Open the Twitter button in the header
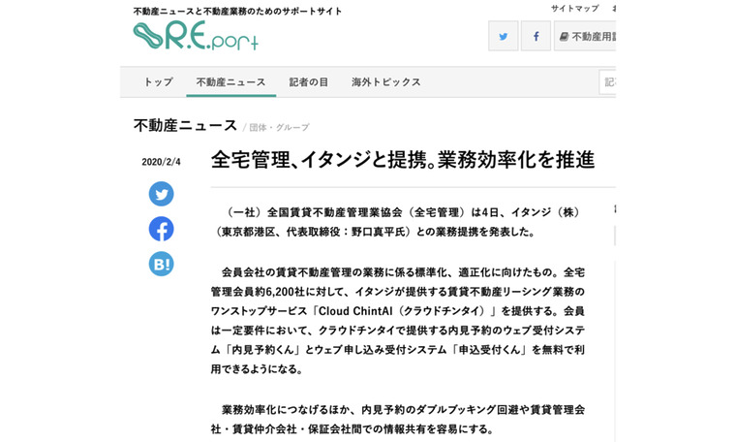This screenshot has width=736, height=442. [x=503, y=37]
